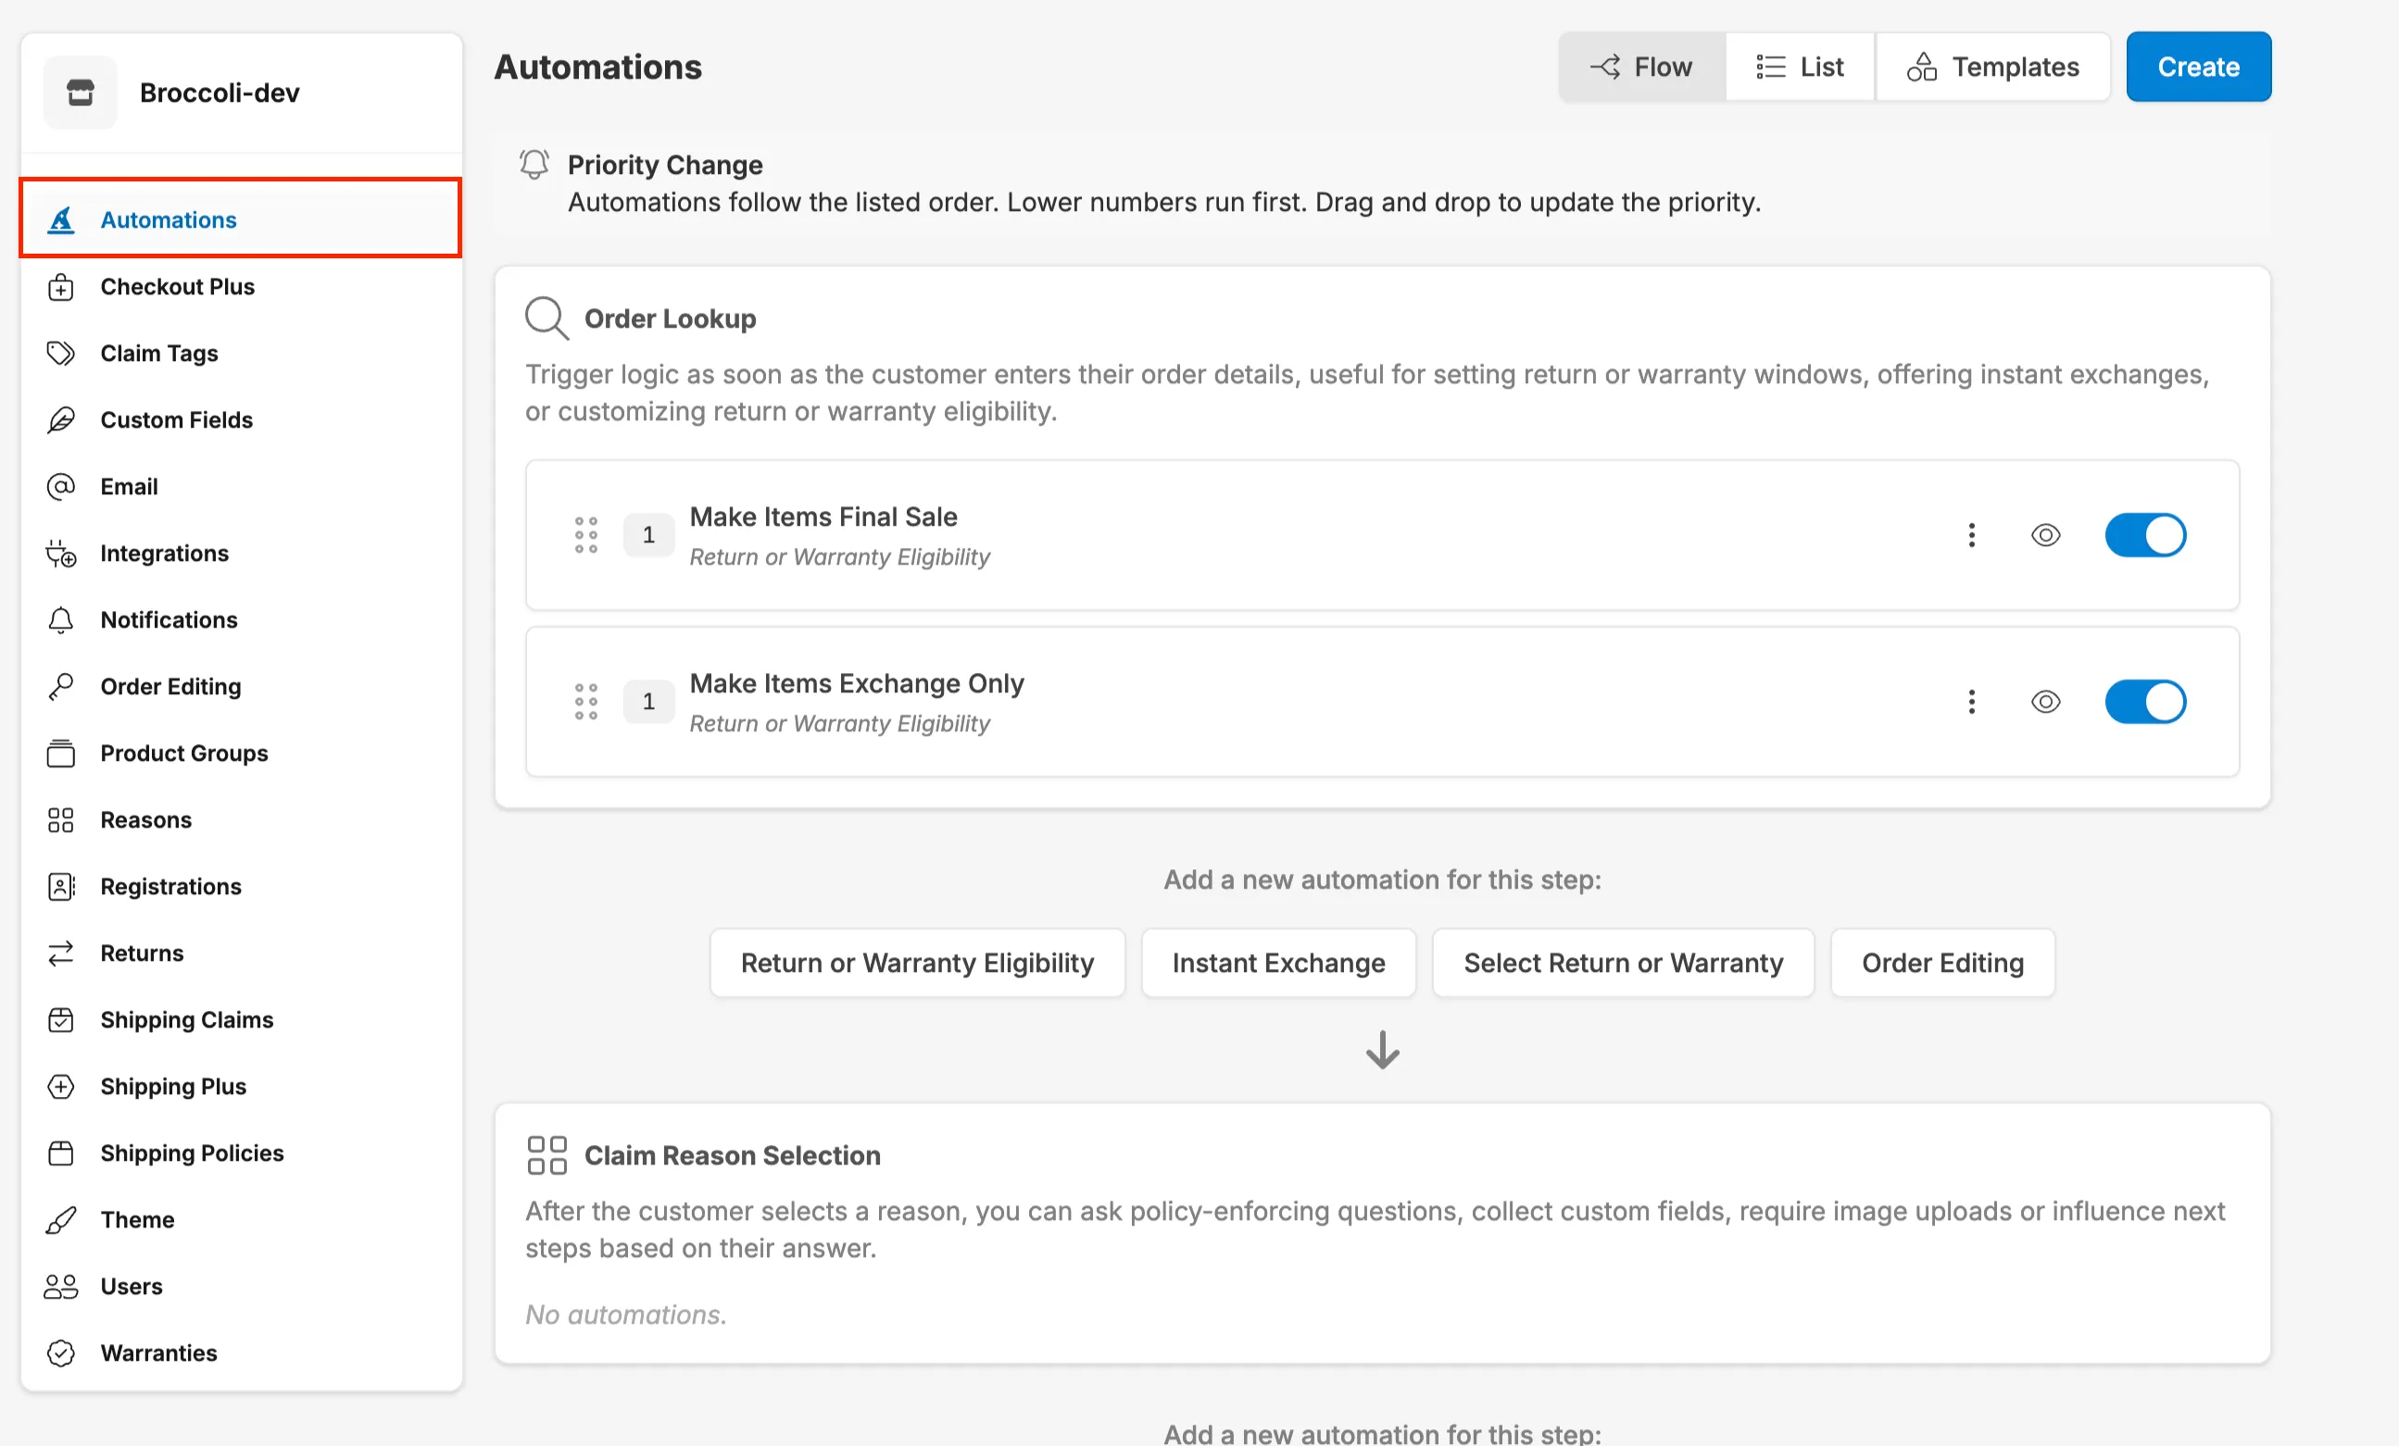The image size is (2399, 1446).
Task: Select the Flow view toggle
Action: [1640, 66]
